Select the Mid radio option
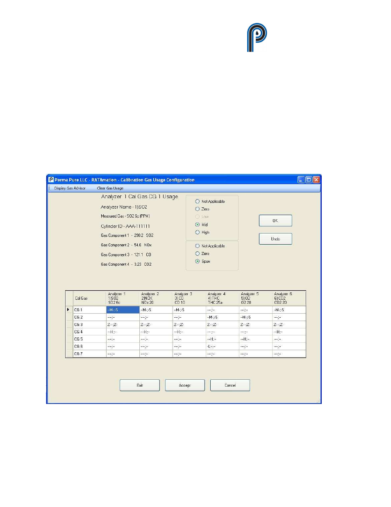391x507 pixels. click(x=201, y=225)
